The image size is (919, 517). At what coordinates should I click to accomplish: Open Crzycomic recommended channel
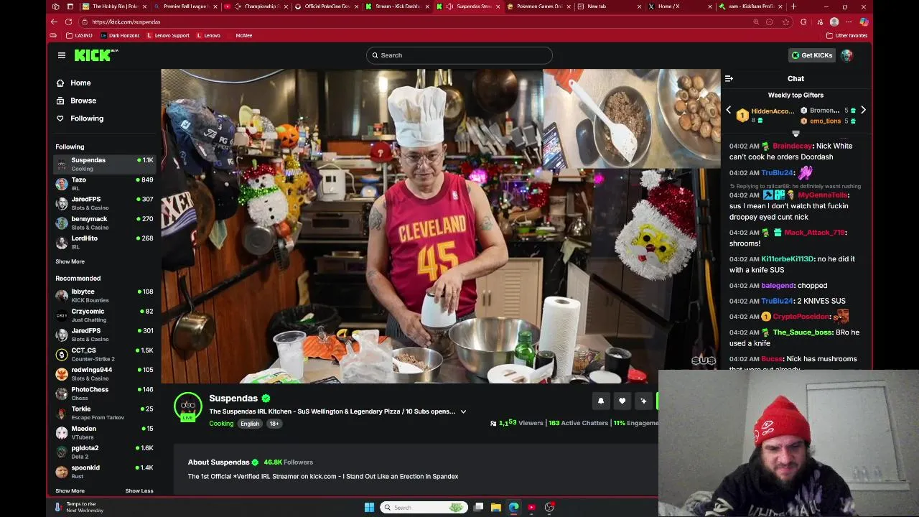pos(105,315)
